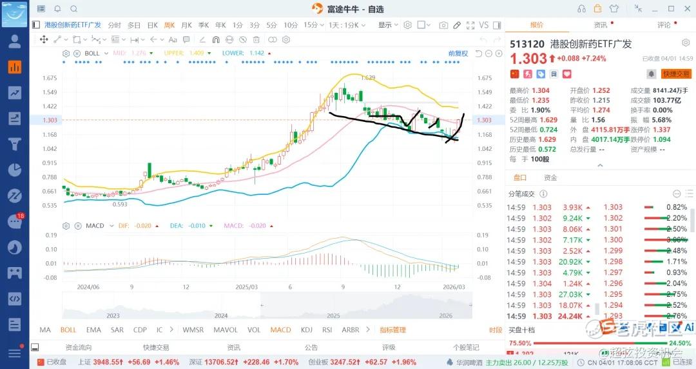Click the search magnifier icon in title bar

[x=74, y=8]
